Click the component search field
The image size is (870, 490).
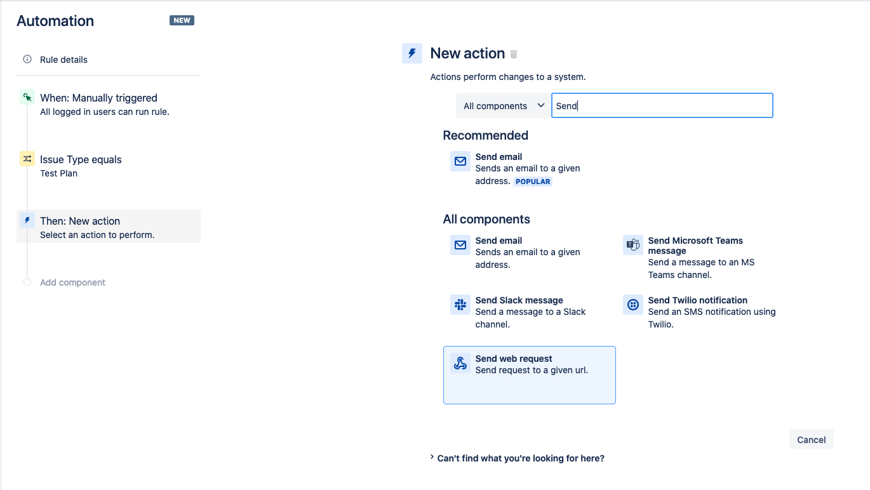662,106
